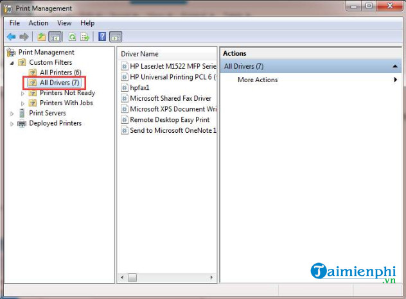406x299 pixels.
Task: Click the Up one level folder icon
Action: (x=41, y=37)
